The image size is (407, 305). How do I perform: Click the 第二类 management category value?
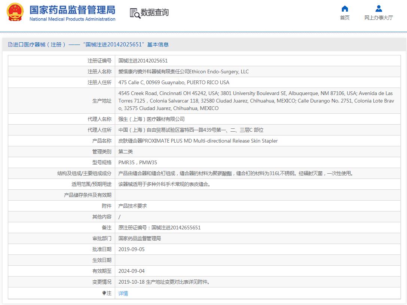(126, 152)
